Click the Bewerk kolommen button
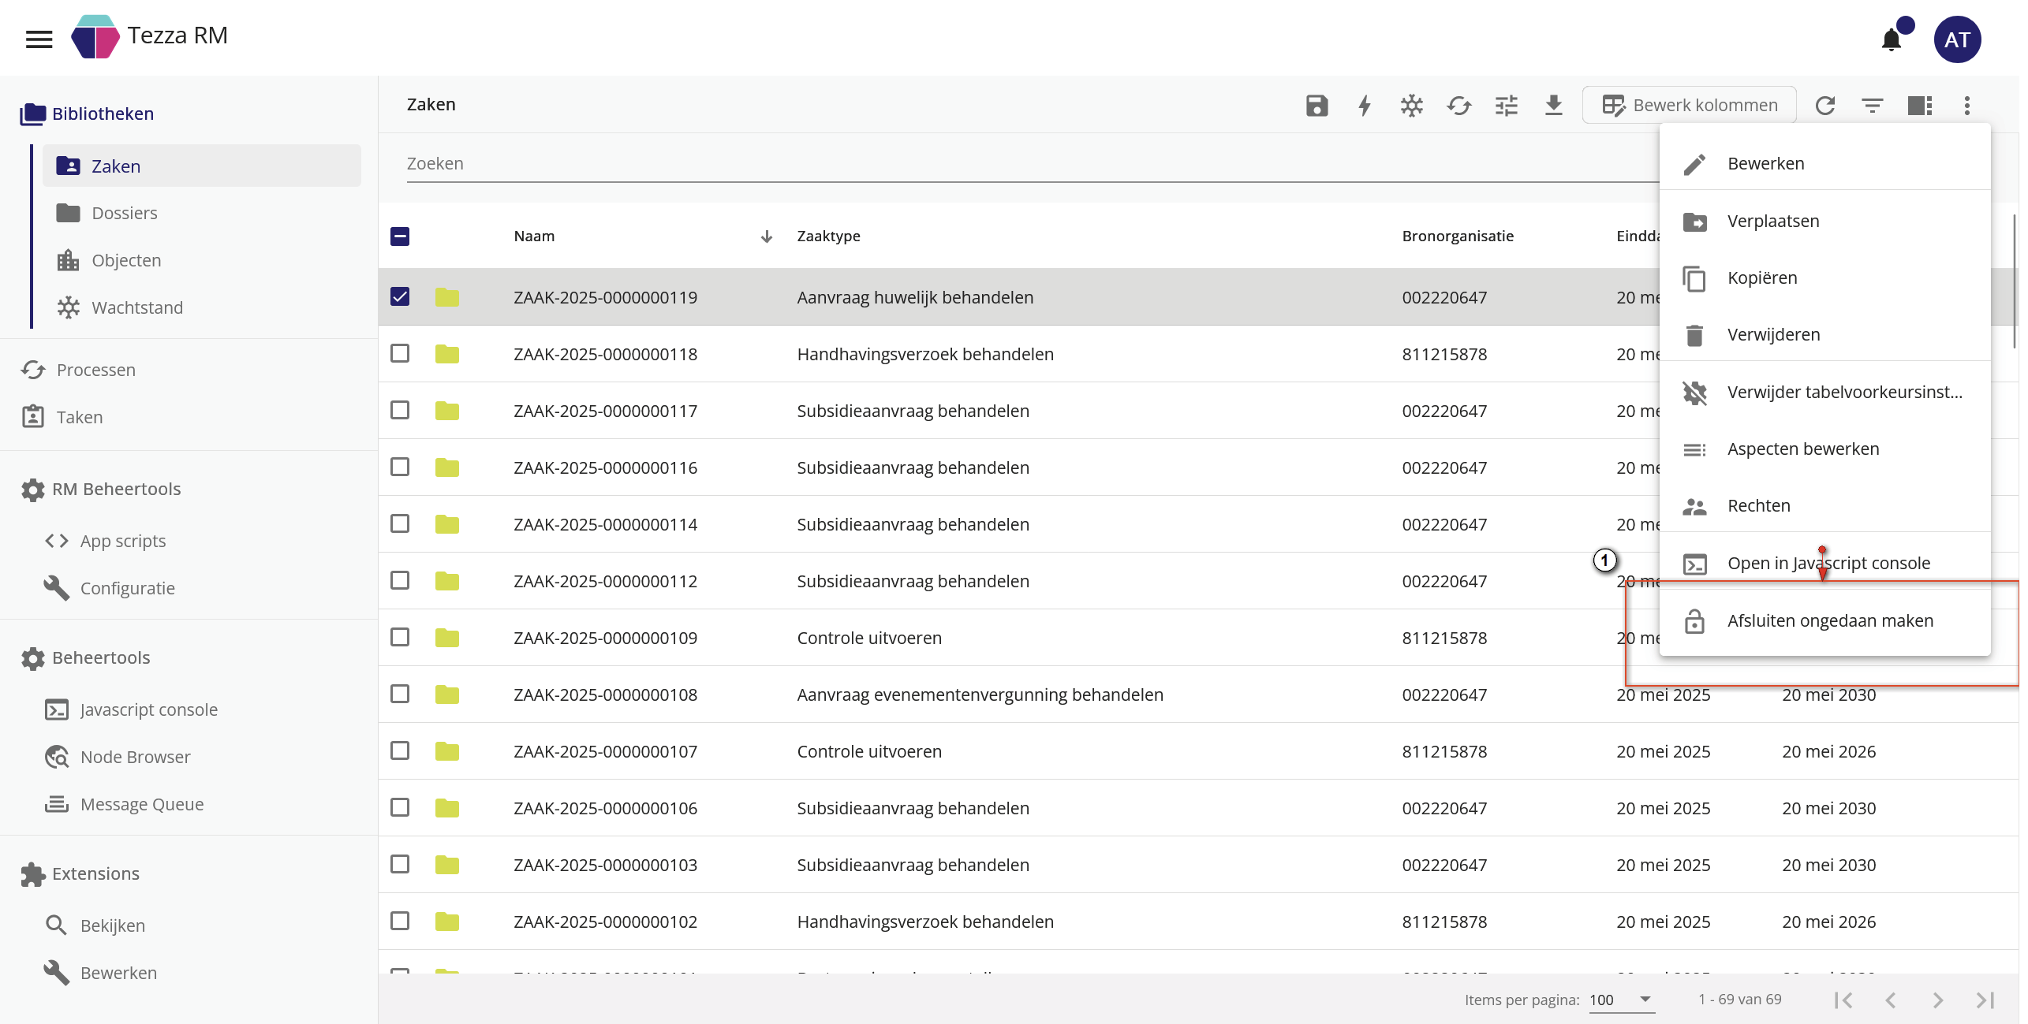The width and height of the screenshot is (2028, 1024). [1689, 105]
